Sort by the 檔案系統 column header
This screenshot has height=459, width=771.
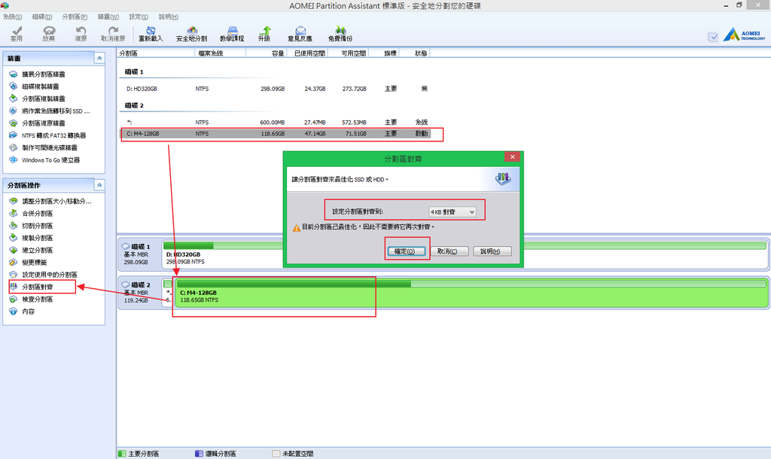tap(220, 53)
